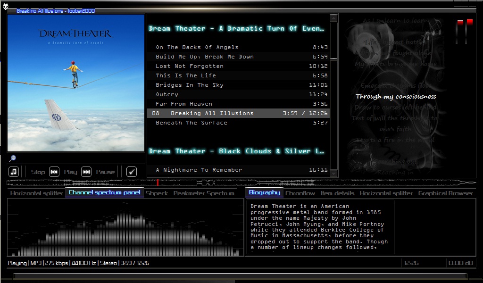The height and width of the screenshot is (283, 483).
Task: Seek within the waveform seekbar
Action: coord(241,183)
